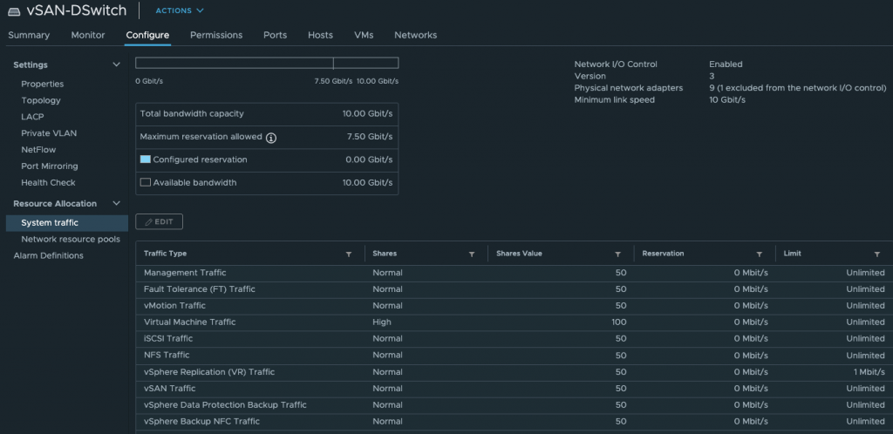Click the High shares value cell
The width and height of the screenshot is (893, 434).
click(x=382, y=322)
